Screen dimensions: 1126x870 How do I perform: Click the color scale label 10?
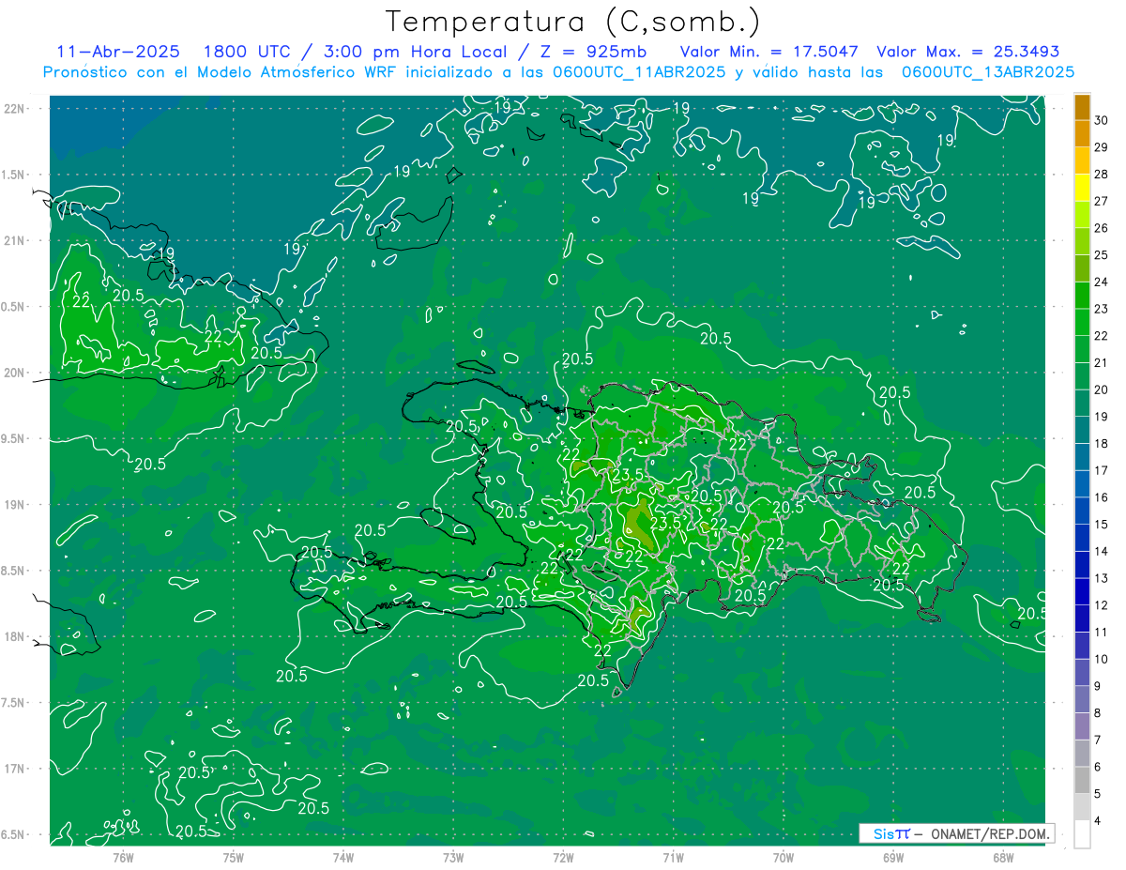1102,659
